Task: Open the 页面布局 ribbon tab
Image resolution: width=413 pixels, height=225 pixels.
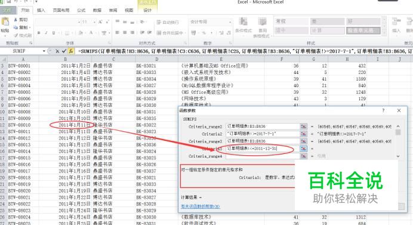Action: point(61,10)
